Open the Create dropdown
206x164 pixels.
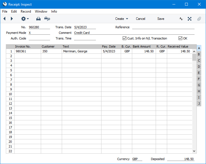(x=122, y=19)
